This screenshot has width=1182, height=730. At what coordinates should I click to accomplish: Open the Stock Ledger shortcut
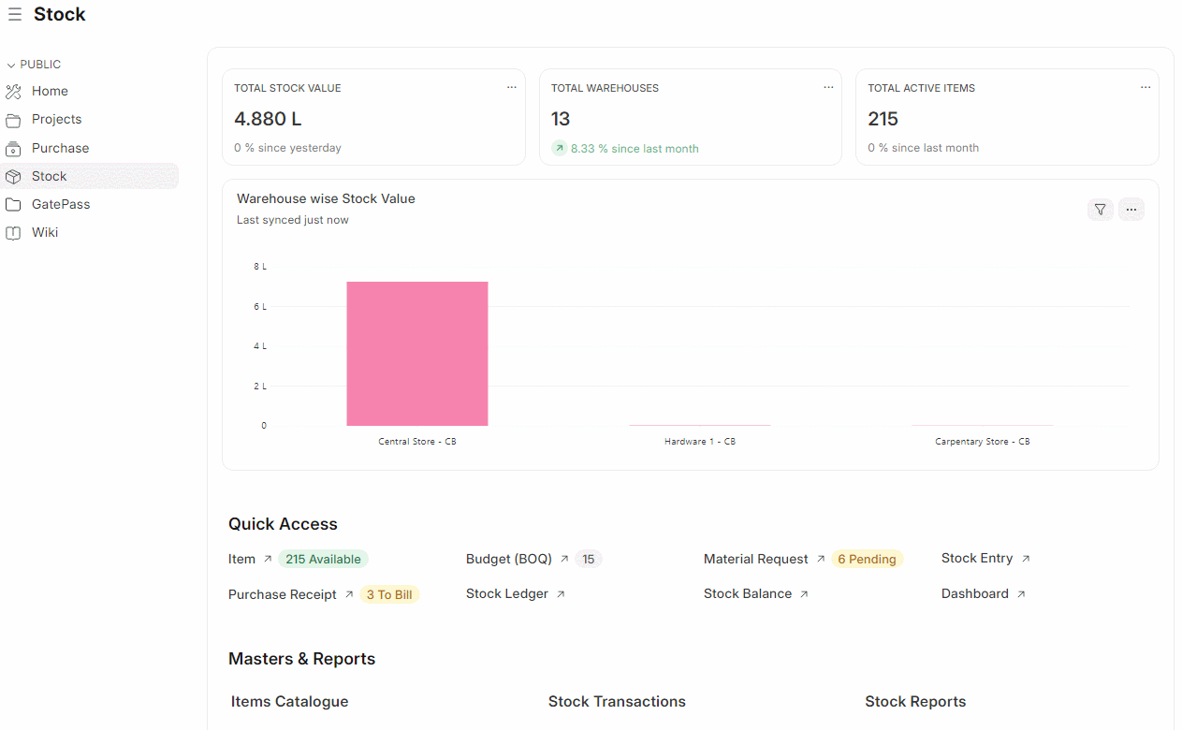[506, 594]
